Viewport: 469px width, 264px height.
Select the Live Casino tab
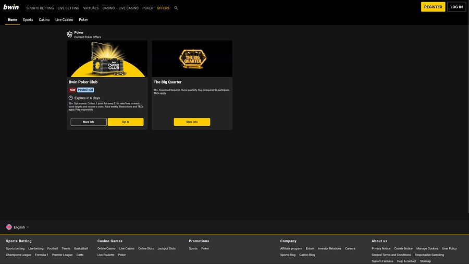[64, 20]
